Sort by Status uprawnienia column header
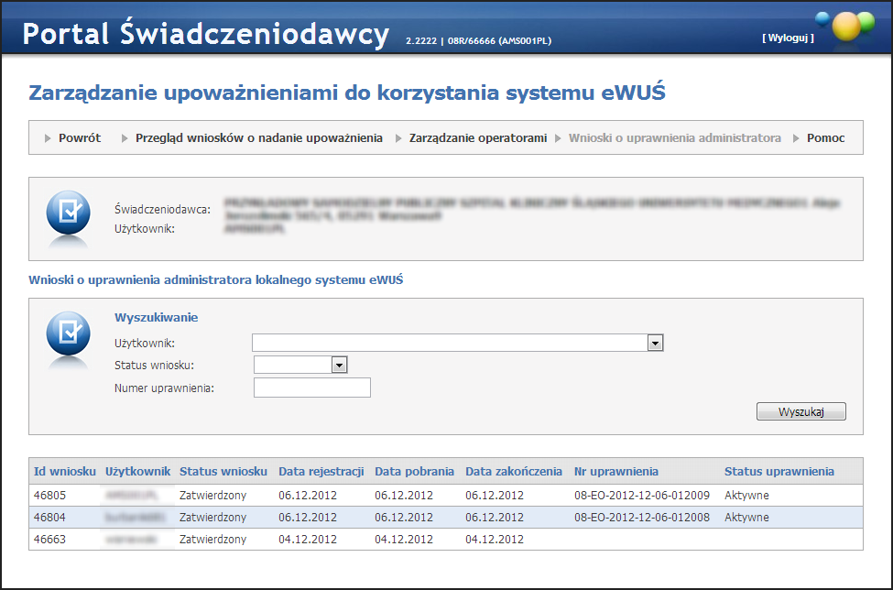 (779, 471)
